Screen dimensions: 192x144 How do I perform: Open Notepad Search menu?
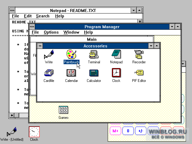43,16
